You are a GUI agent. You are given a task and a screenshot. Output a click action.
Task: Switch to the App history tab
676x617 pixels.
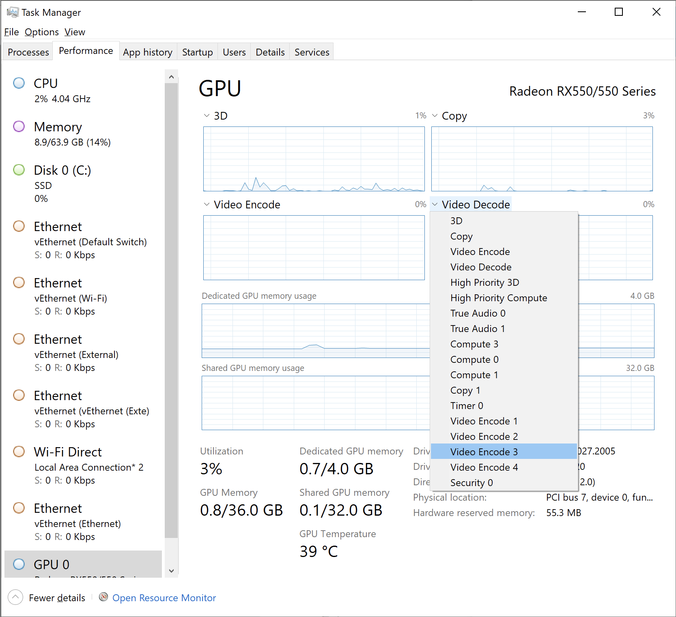[148, 52]
